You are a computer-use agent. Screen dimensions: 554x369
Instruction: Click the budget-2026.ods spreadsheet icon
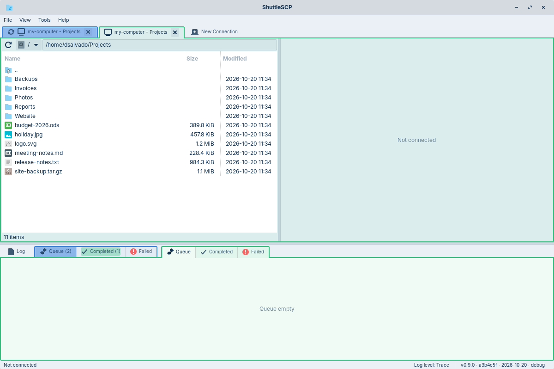click(8, 125)
